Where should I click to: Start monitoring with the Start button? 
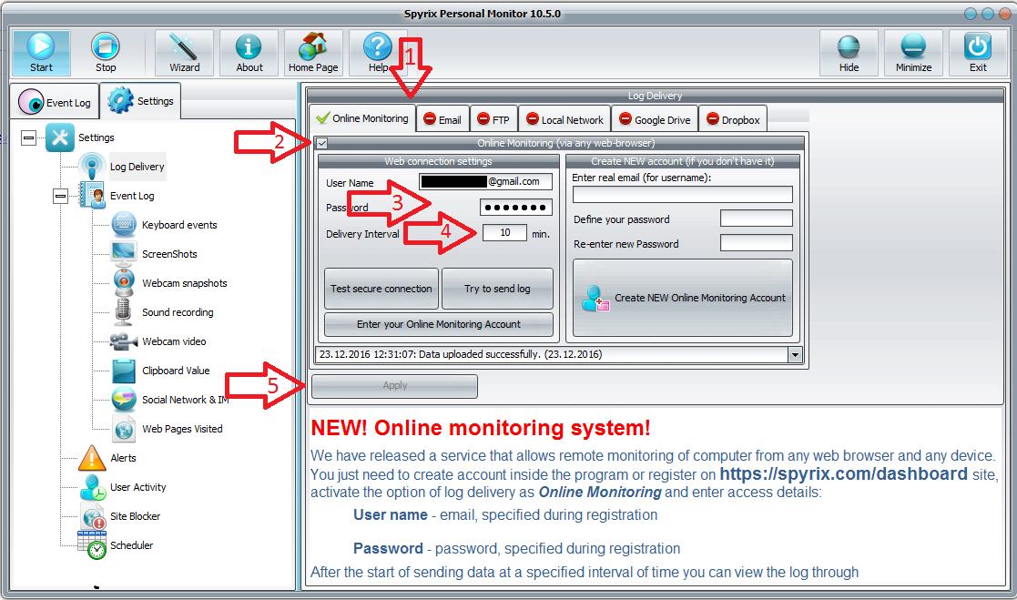tap(41, 53)
